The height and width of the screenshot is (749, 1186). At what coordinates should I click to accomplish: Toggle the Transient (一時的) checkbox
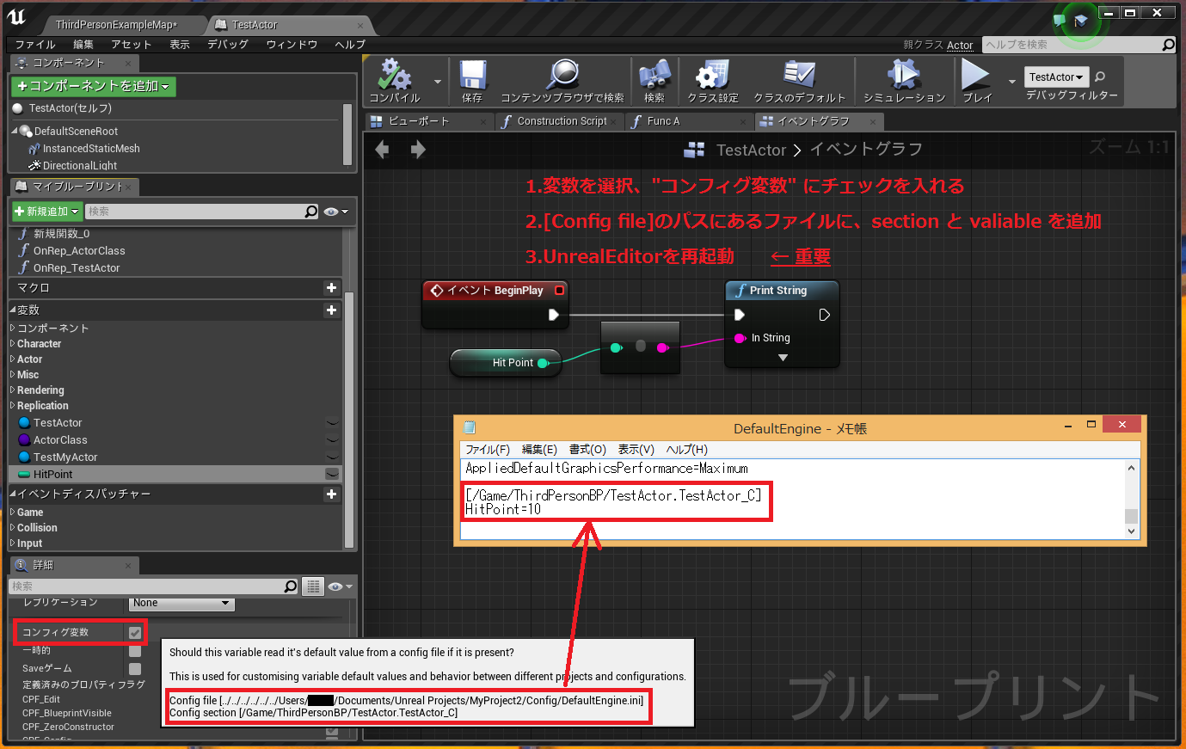(135, 651)
